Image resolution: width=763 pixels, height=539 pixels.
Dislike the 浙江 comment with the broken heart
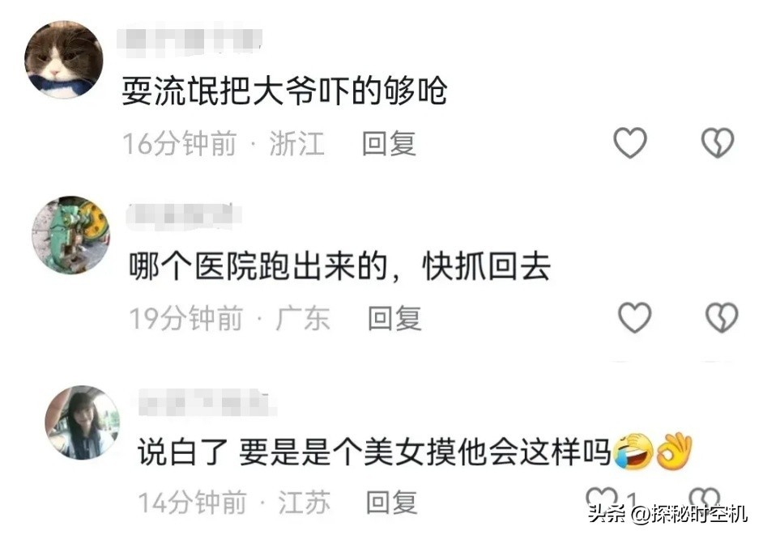[x=718, y=143]
